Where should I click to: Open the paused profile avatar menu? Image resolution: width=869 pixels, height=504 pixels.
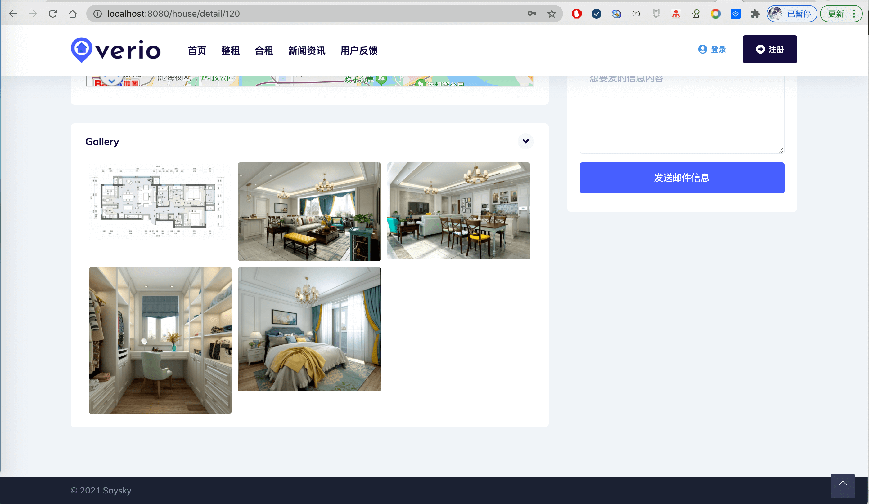pyautogui.click(x=792, y=14)
